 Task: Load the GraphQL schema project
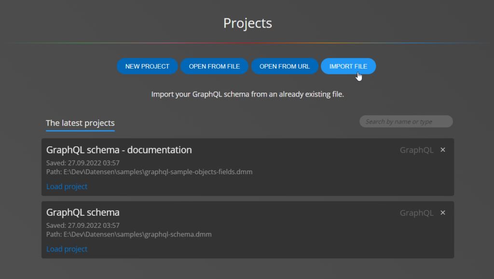point(67,249)
